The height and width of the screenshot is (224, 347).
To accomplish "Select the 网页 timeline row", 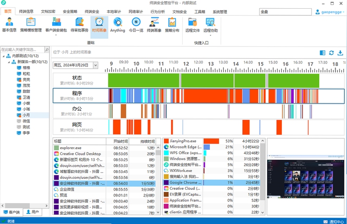I will click(199, 127).
